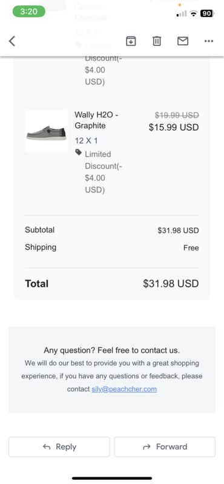224x484 pixels.
Task: Open the Wally H2O Graphite shoe image
Action: pos(47,131)
